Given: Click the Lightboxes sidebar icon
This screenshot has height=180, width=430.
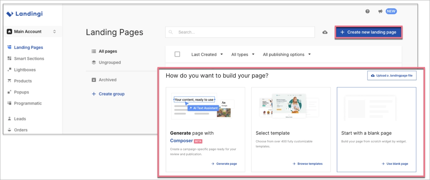Looking at the screenshot, I should click(10, 70).
